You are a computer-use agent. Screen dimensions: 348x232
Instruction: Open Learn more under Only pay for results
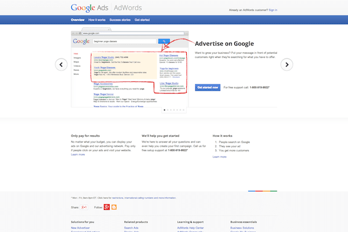(78, 154)
